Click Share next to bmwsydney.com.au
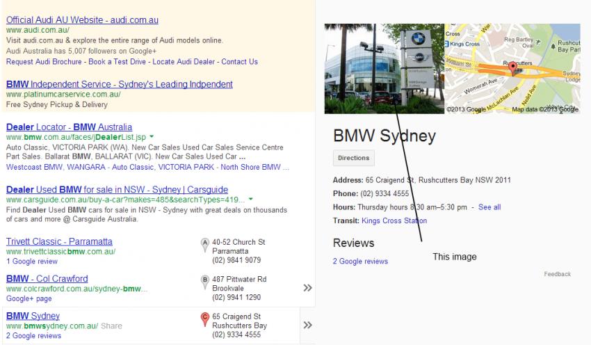This screenshot has width=591, height=345. [x=111, y=326]
